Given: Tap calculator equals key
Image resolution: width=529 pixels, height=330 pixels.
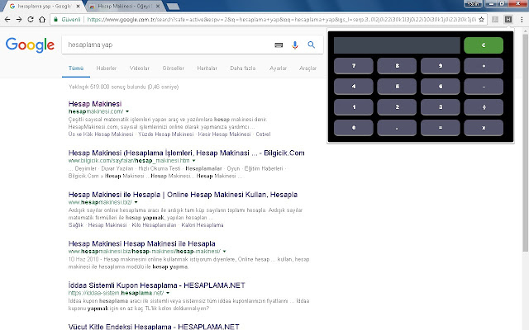Looking at the screenshot, I should point(441,128).
